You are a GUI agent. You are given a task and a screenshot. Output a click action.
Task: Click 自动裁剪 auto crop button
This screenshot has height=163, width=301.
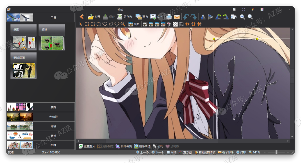124,146
